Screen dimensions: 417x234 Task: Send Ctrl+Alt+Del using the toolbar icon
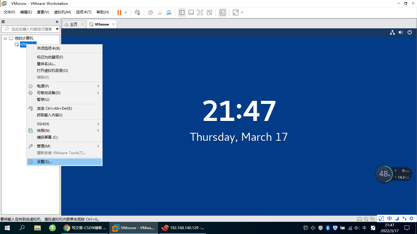click(137, 12)
